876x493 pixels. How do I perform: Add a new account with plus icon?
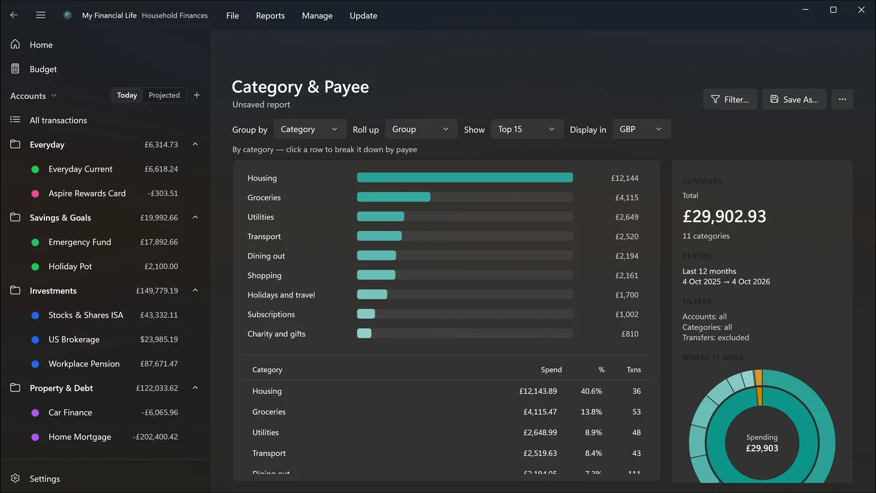[197, 95]
